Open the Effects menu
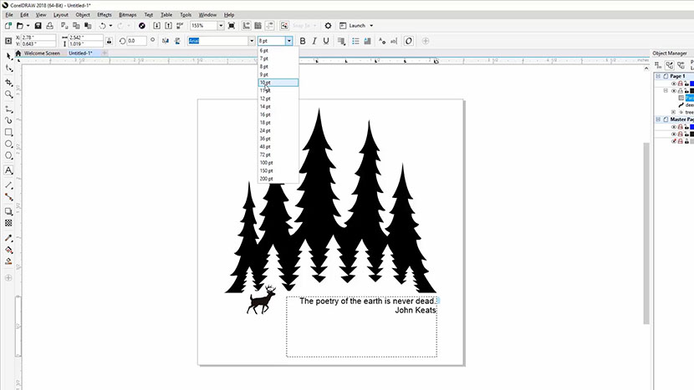 (x=104, y=15)
